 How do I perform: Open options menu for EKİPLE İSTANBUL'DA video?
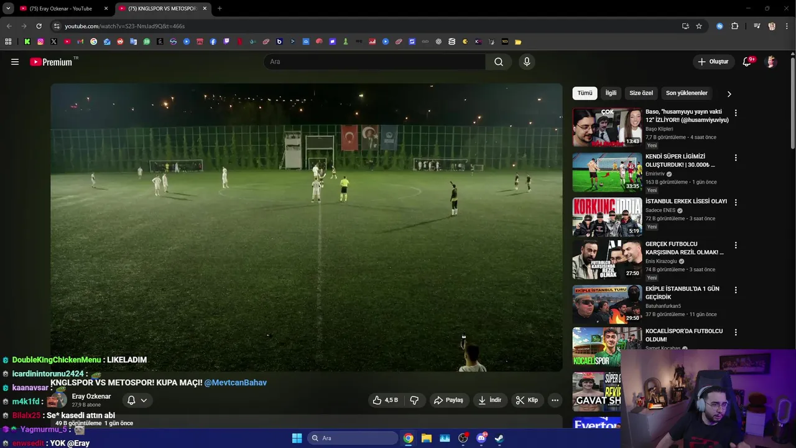click(736, 290)
